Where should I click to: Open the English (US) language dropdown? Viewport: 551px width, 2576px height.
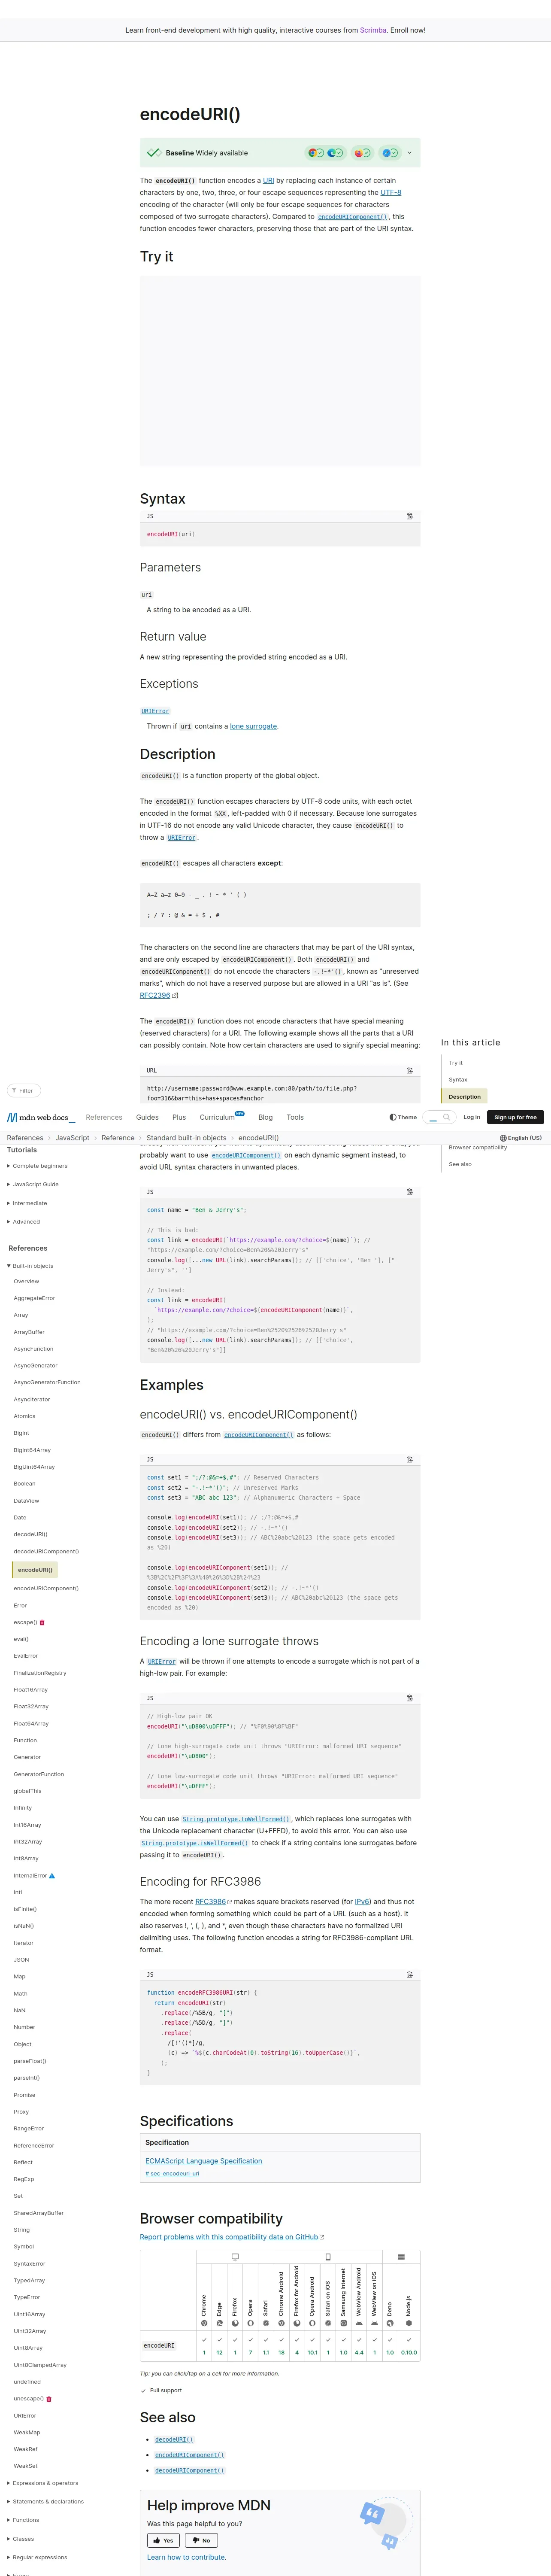(520, 1138)
